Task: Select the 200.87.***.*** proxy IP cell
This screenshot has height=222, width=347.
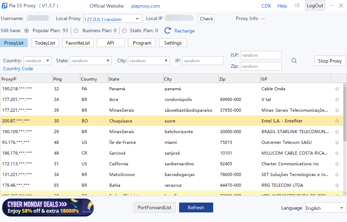Action: pyautogui.click(x=16, y=121)
